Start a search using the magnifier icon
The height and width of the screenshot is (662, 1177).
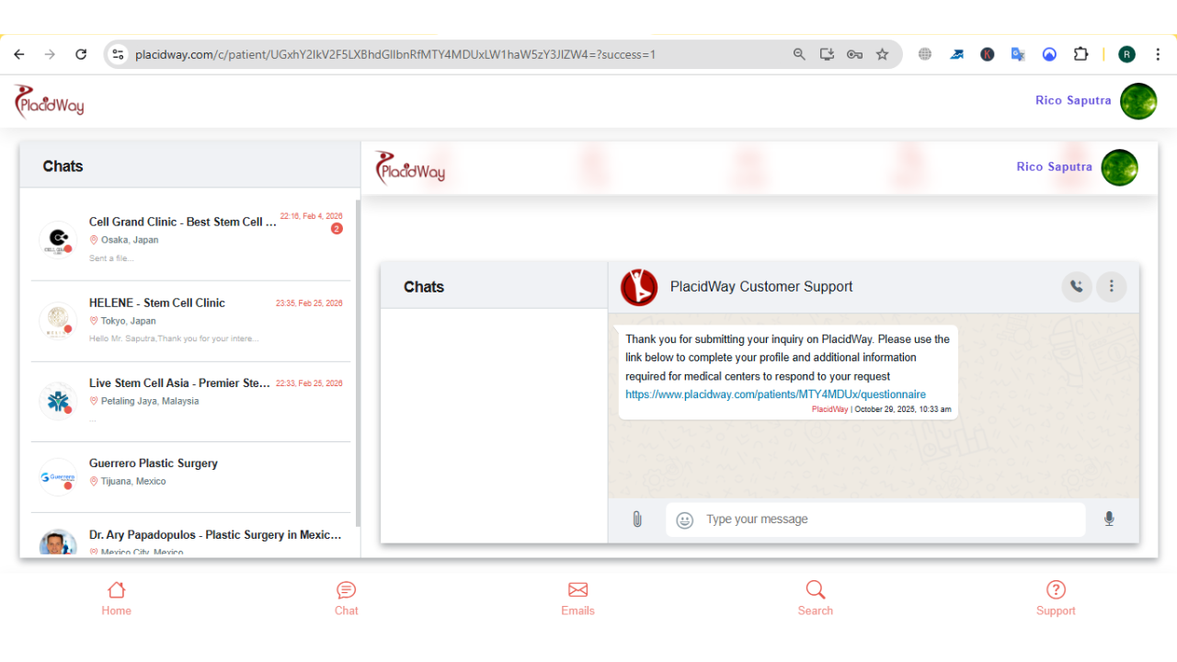click(x=815, y=598)
